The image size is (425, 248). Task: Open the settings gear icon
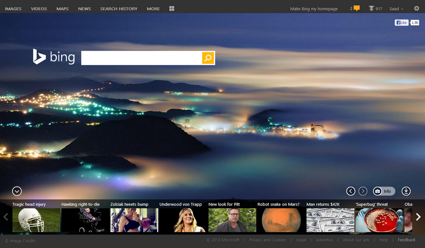point(416,8)
